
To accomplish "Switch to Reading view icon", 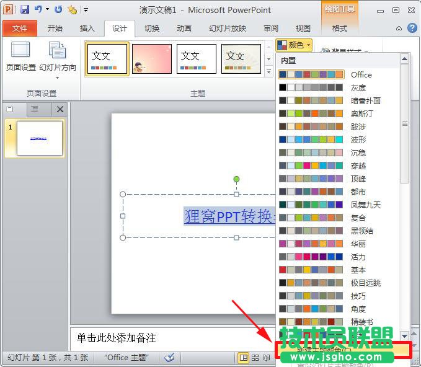I will [266, 358].
